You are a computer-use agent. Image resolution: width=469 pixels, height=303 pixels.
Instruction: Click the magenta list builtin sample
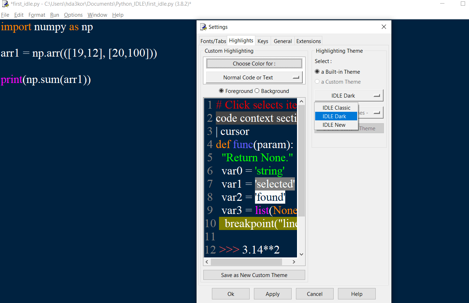[262, 210]
